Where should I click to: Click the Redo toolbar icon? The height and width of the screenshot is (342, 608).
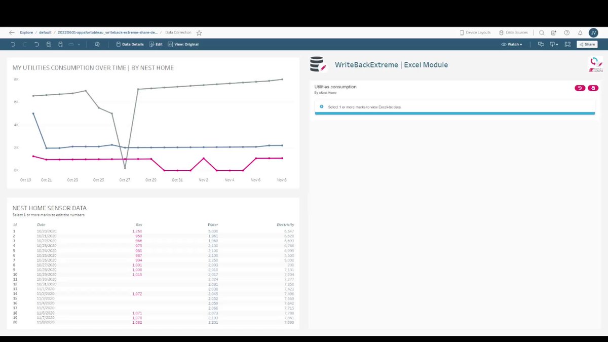[x=25, y=45]
